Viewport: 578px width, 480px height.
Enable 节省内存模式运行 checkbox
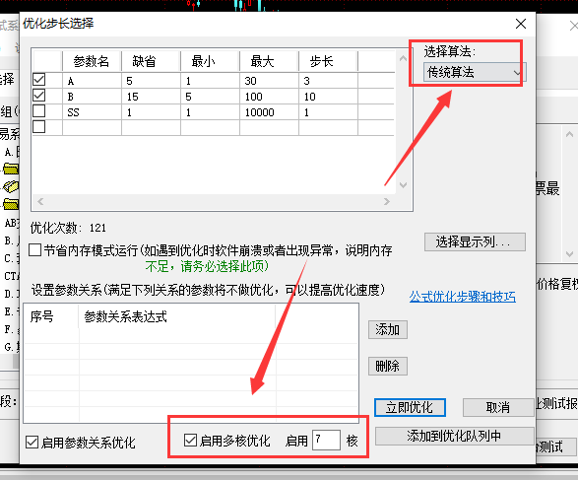(x=34, y=249)
